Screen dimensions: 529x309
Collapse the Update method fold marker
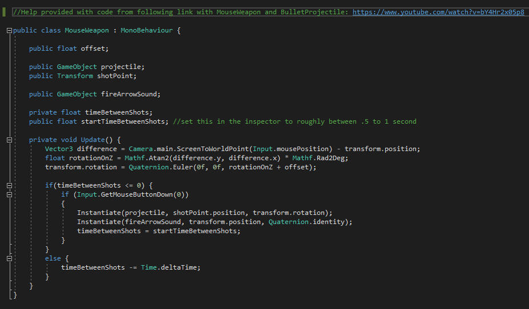point(10,140)
